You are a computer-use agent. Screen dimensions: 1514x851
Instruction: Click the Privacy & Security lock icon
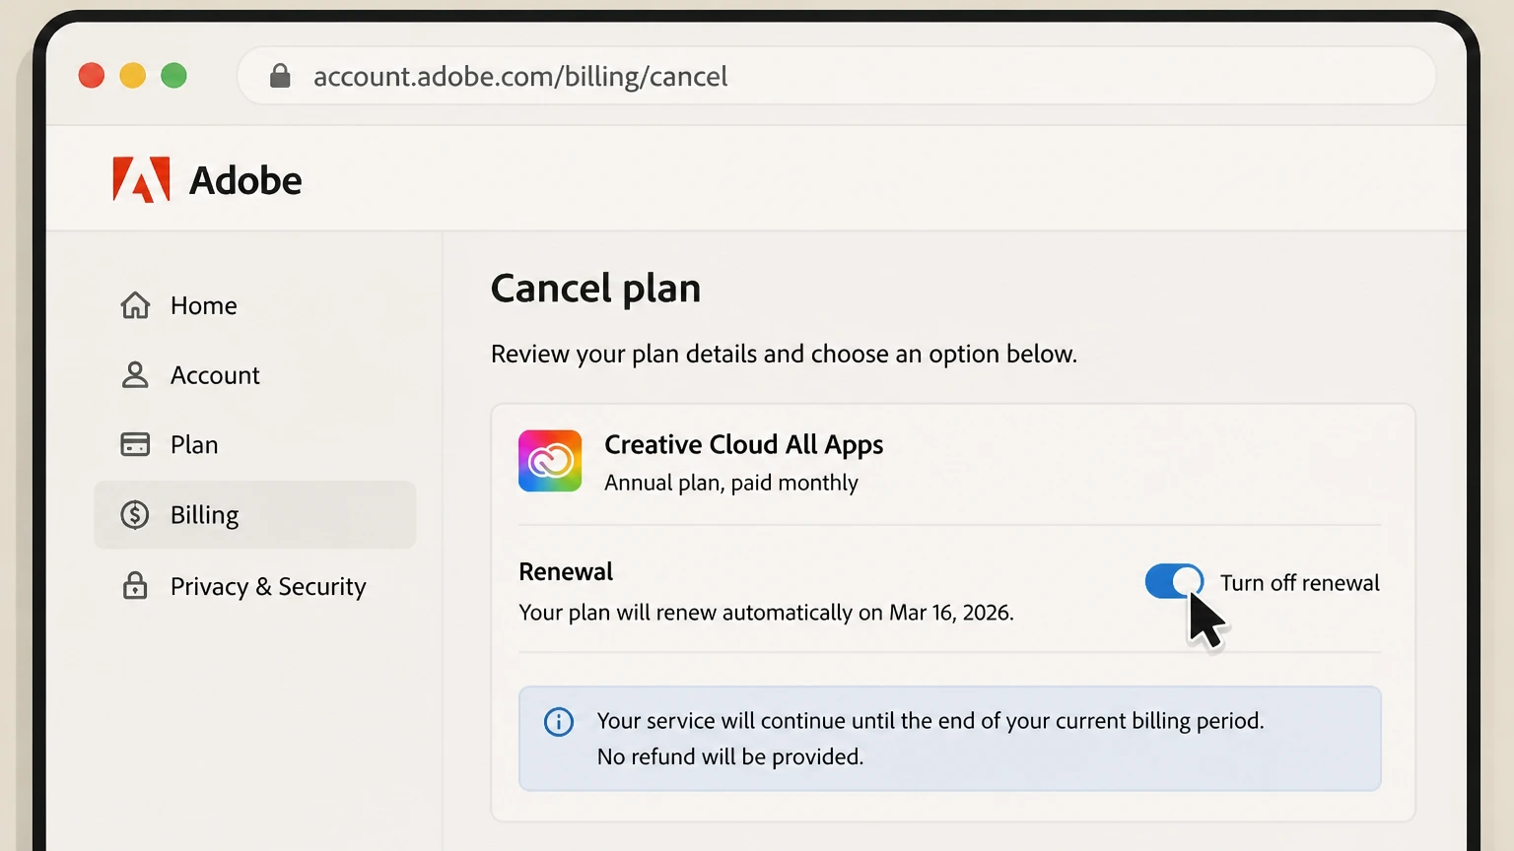135,585
